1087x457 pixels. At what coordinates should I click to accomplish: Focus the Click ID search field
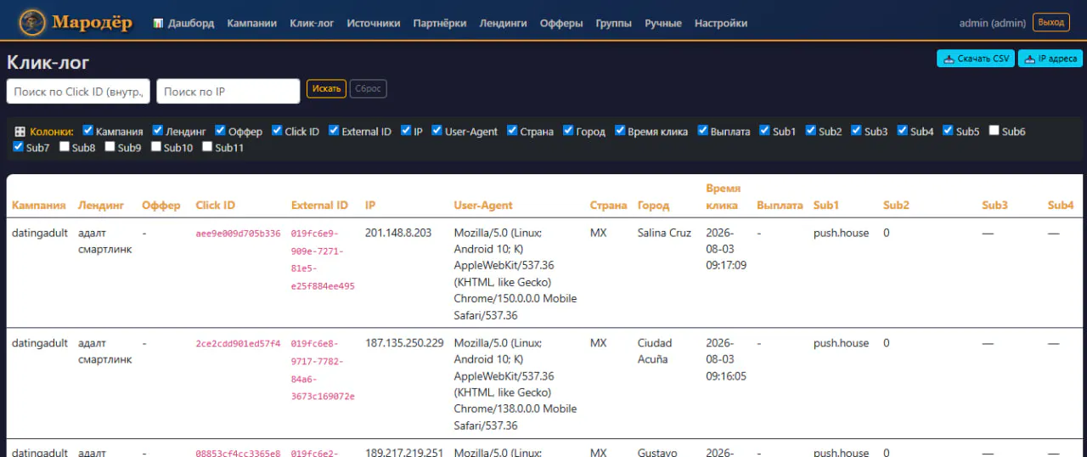pyautogui.click(x=79, y=92)
